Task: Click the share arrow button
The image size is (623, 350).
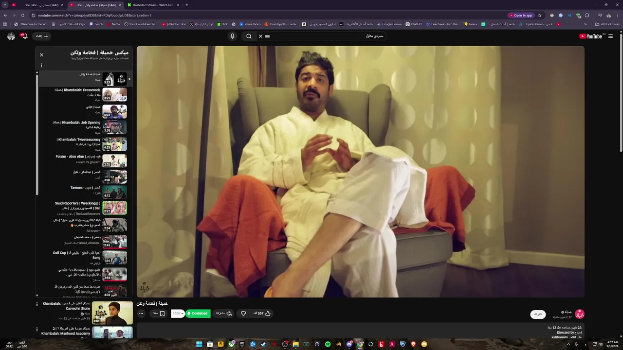Action: (224, 314)
